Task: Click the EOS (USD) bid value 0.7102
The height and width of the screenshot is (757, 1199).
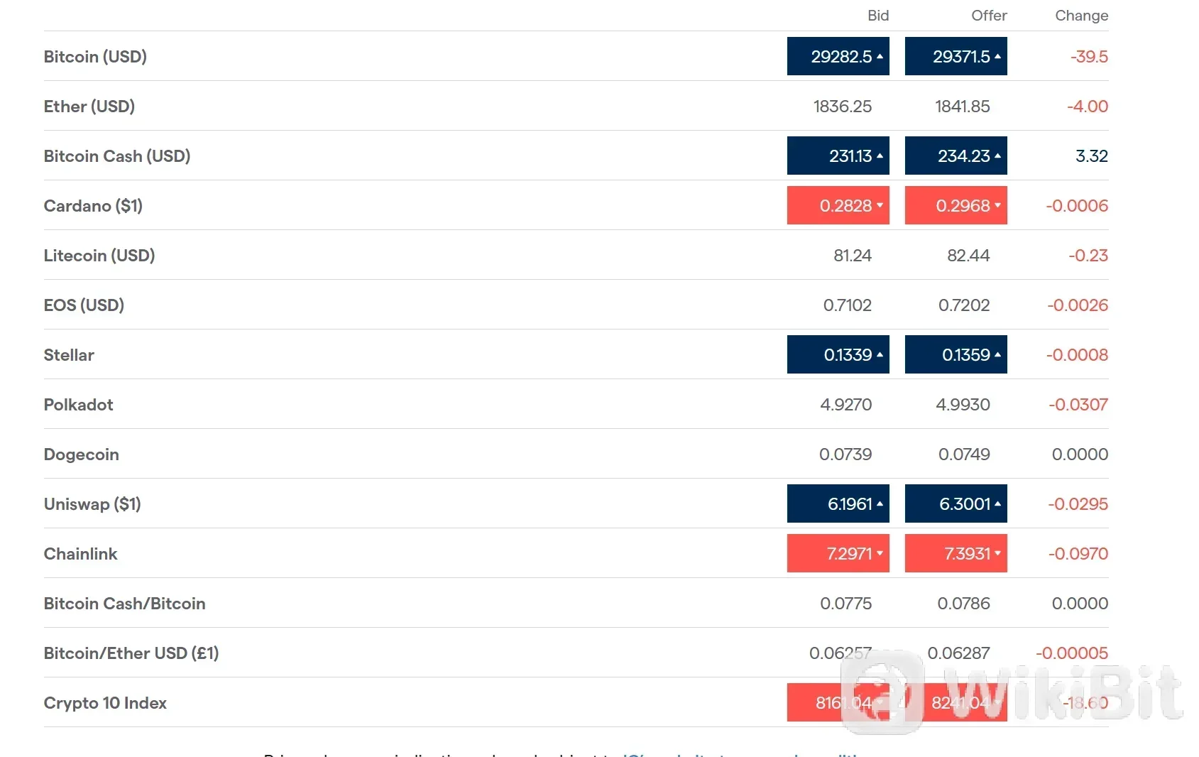Action: coord(847,305)
